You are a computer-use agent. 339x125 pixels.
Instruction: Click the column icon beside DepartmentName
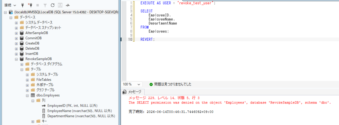pos(44,116)
